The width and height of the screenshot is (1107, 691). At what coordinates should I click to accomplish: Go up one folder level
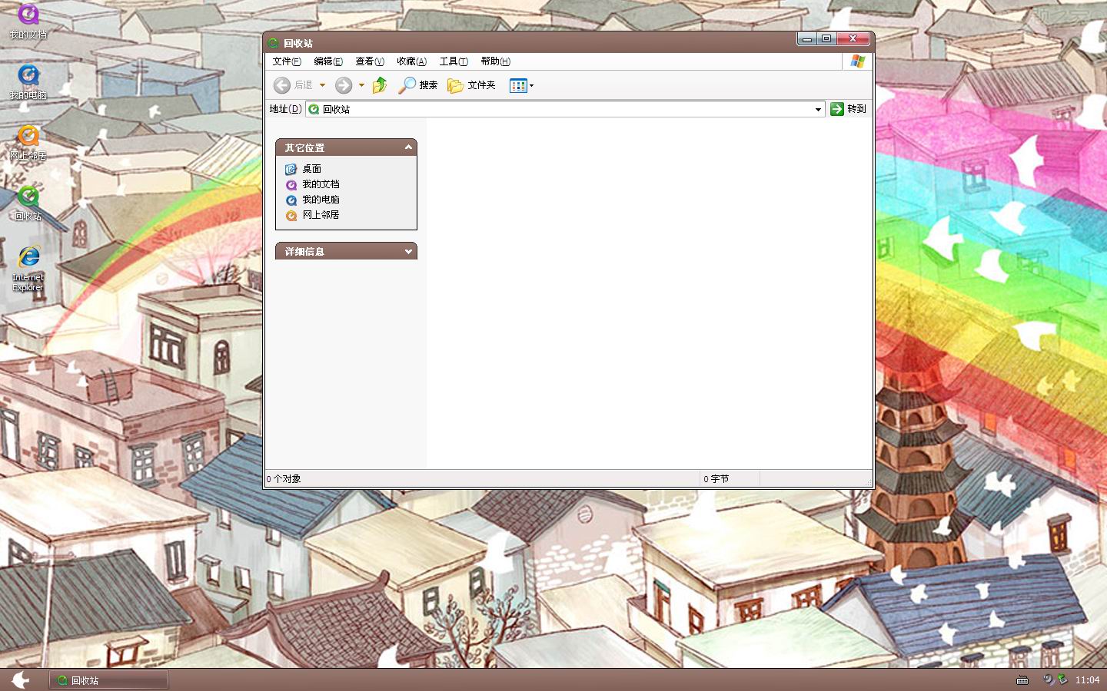(x=380, y=85)
